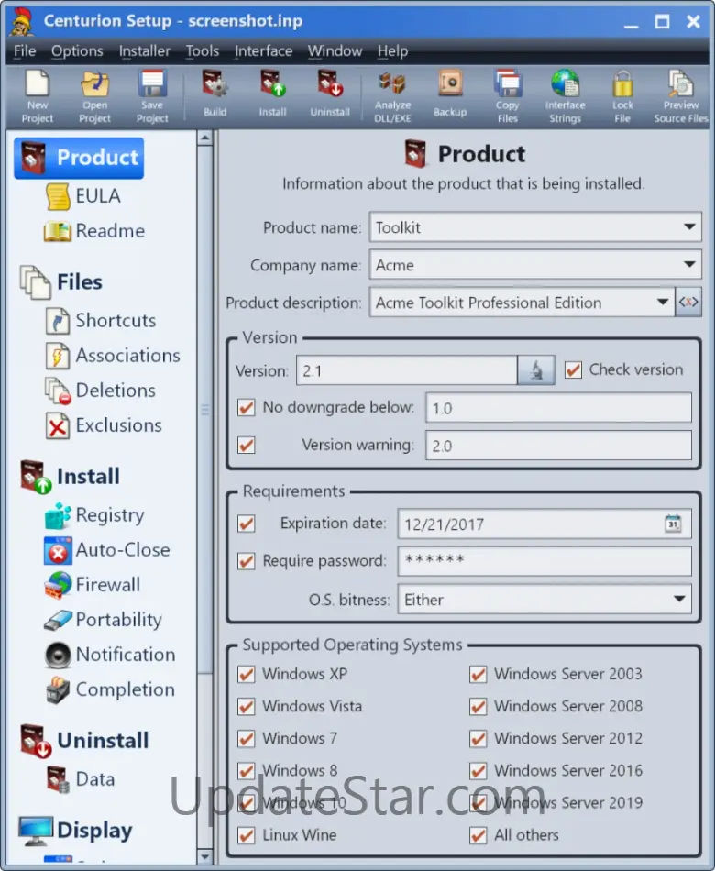Uncheck Windows Vista support
The image size is (715, 871).
point(246,707)
